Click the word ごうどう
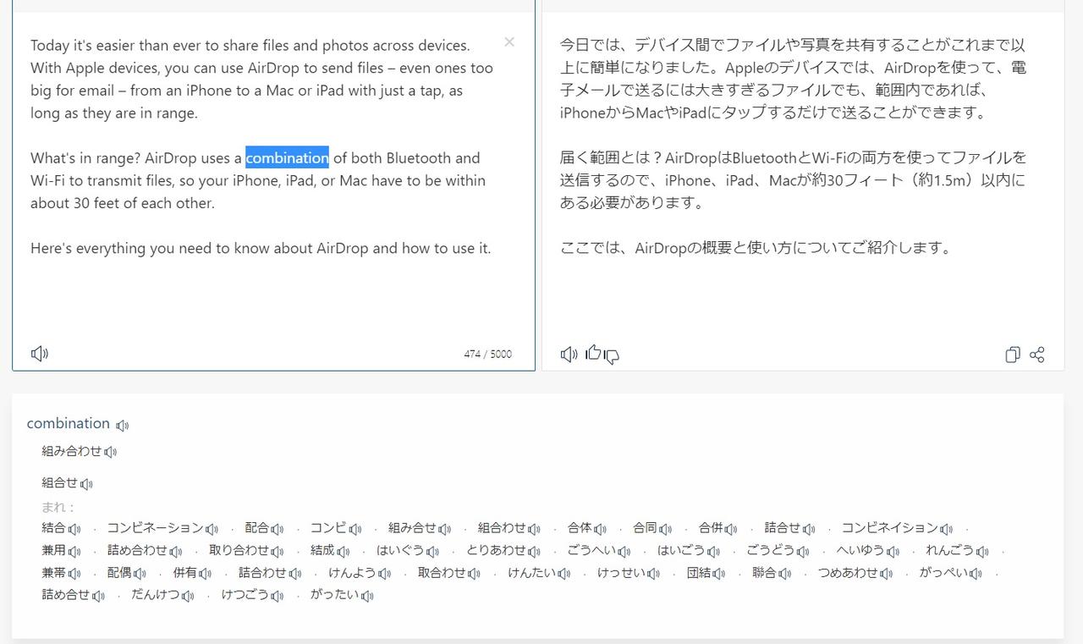The image size is (1083, 644). tap(772, 550)
